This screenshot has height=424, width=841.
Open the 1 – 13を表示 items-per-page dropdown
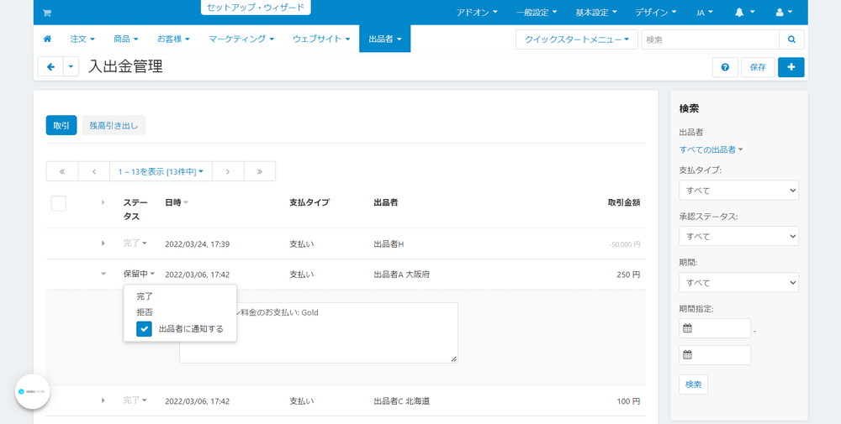[x=161, y=171]
